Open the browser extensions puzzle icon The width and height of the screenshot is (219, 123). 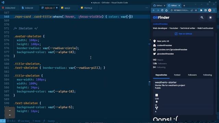tap(201, 10)
